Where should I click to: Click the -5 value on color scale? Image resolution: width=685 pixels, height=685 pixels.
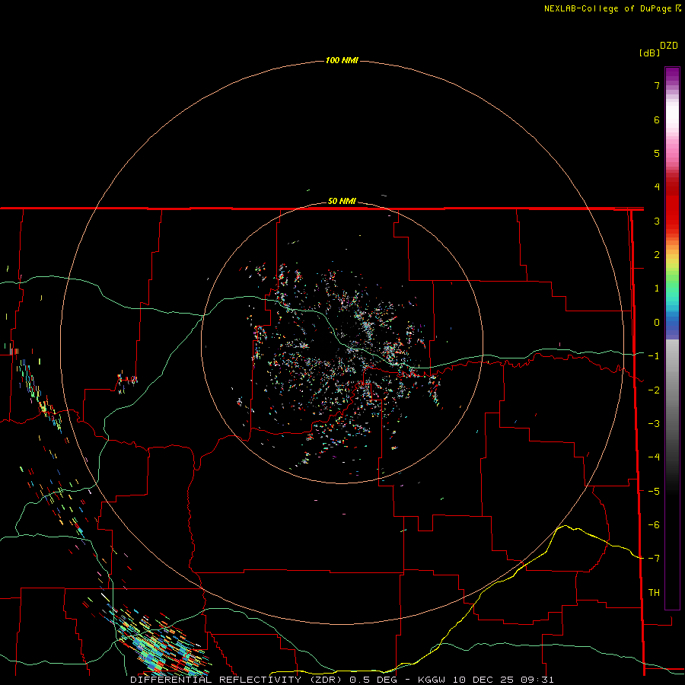(x=654, y=492)
